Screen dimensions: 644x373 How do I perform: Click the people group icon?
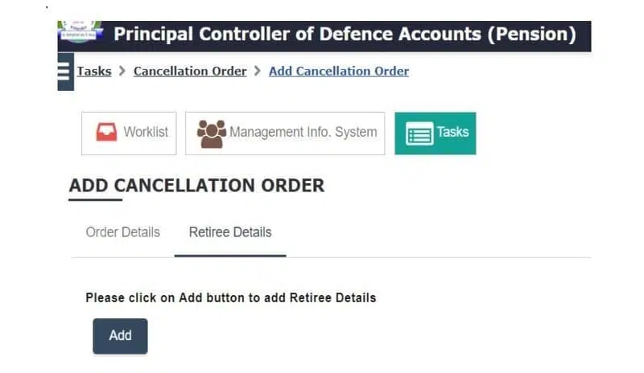pyautogui.click(x=212, y=133)
